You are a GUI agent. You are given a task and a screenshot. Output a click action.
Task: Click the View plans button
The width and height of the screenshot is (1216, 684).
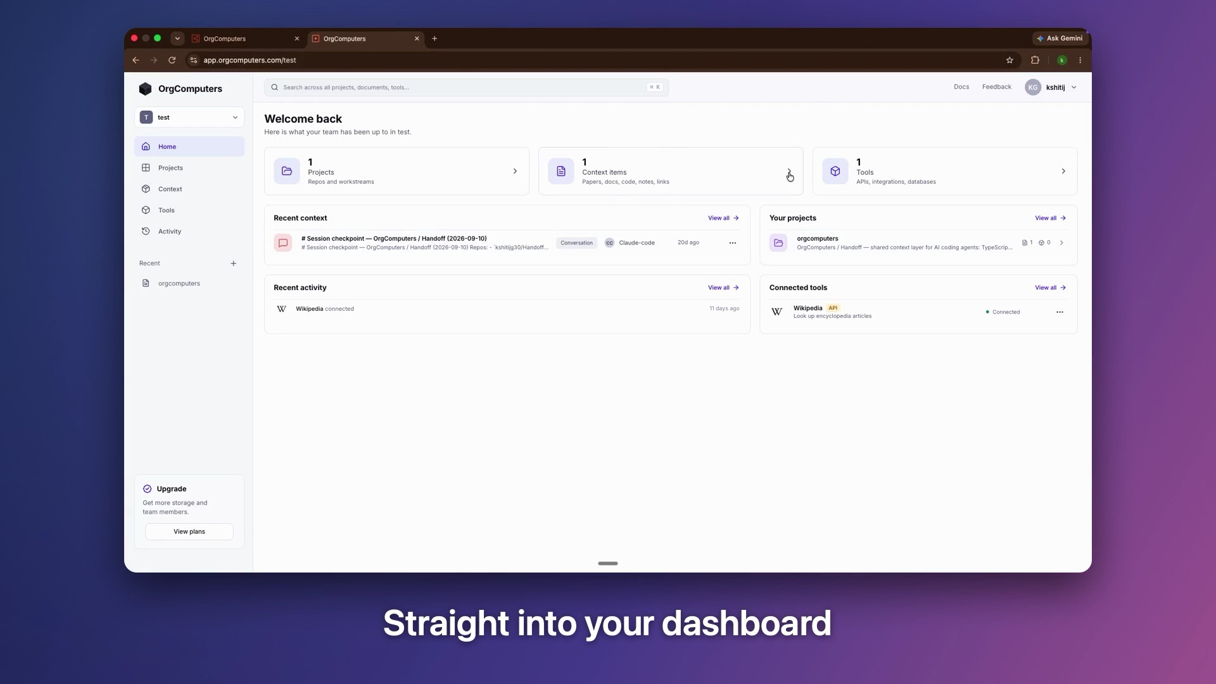(x=189, y=531)
